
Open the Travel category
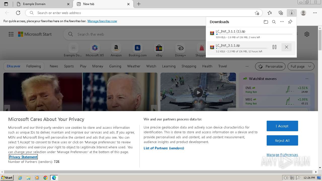click(222, 66)
